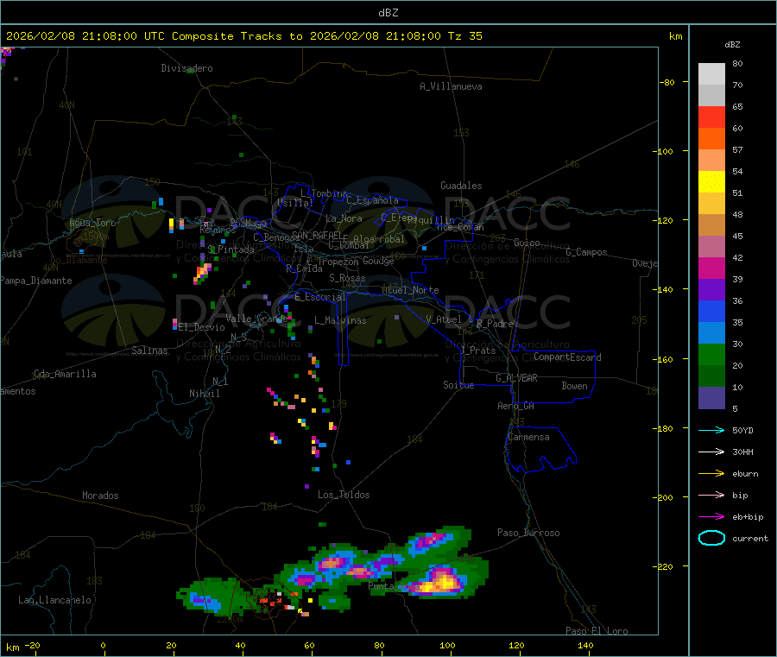The image size is (777, 657).
Task: Click the Cda_Amarilla location label
Action: (65, 374)
